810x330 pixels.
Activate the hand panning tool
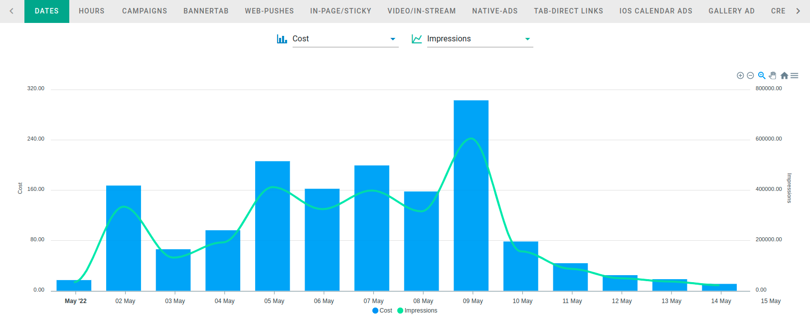773,76
